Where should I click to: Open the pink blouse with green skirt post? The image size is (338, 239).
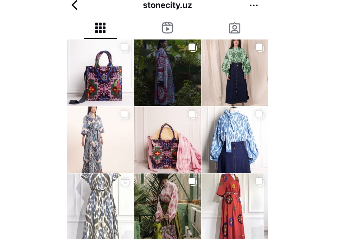tap(167, 206)
